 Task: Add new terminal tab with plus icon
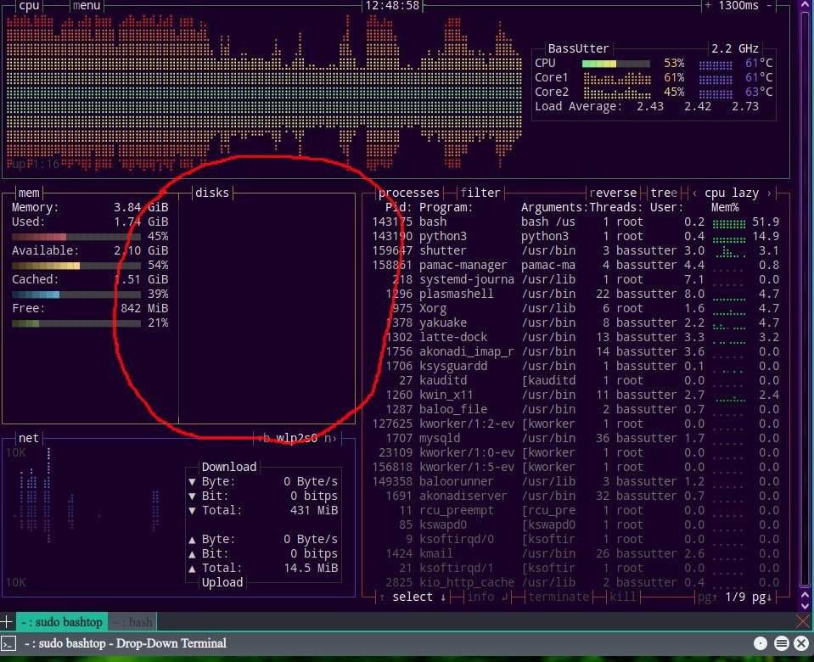[7, 621]
